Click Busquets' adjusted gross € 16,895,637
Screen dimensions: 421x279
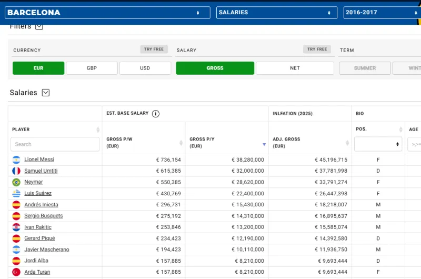331,216
